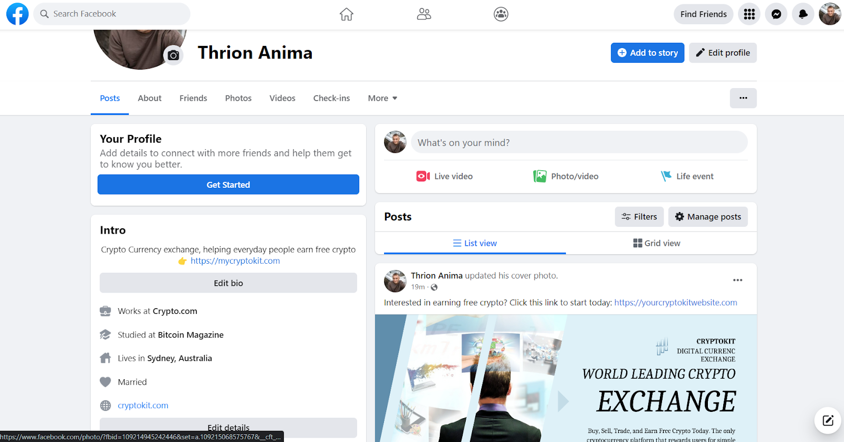The height and width of the screenshot is (442, 844).
Task: Click the globe icon beside cryptokit.com
Action: pos(105,406)
